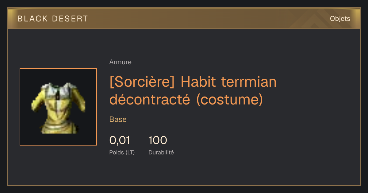Screen dimensions: 368x193
Task: Click the Durabilité label
Action: click(161, 152)
